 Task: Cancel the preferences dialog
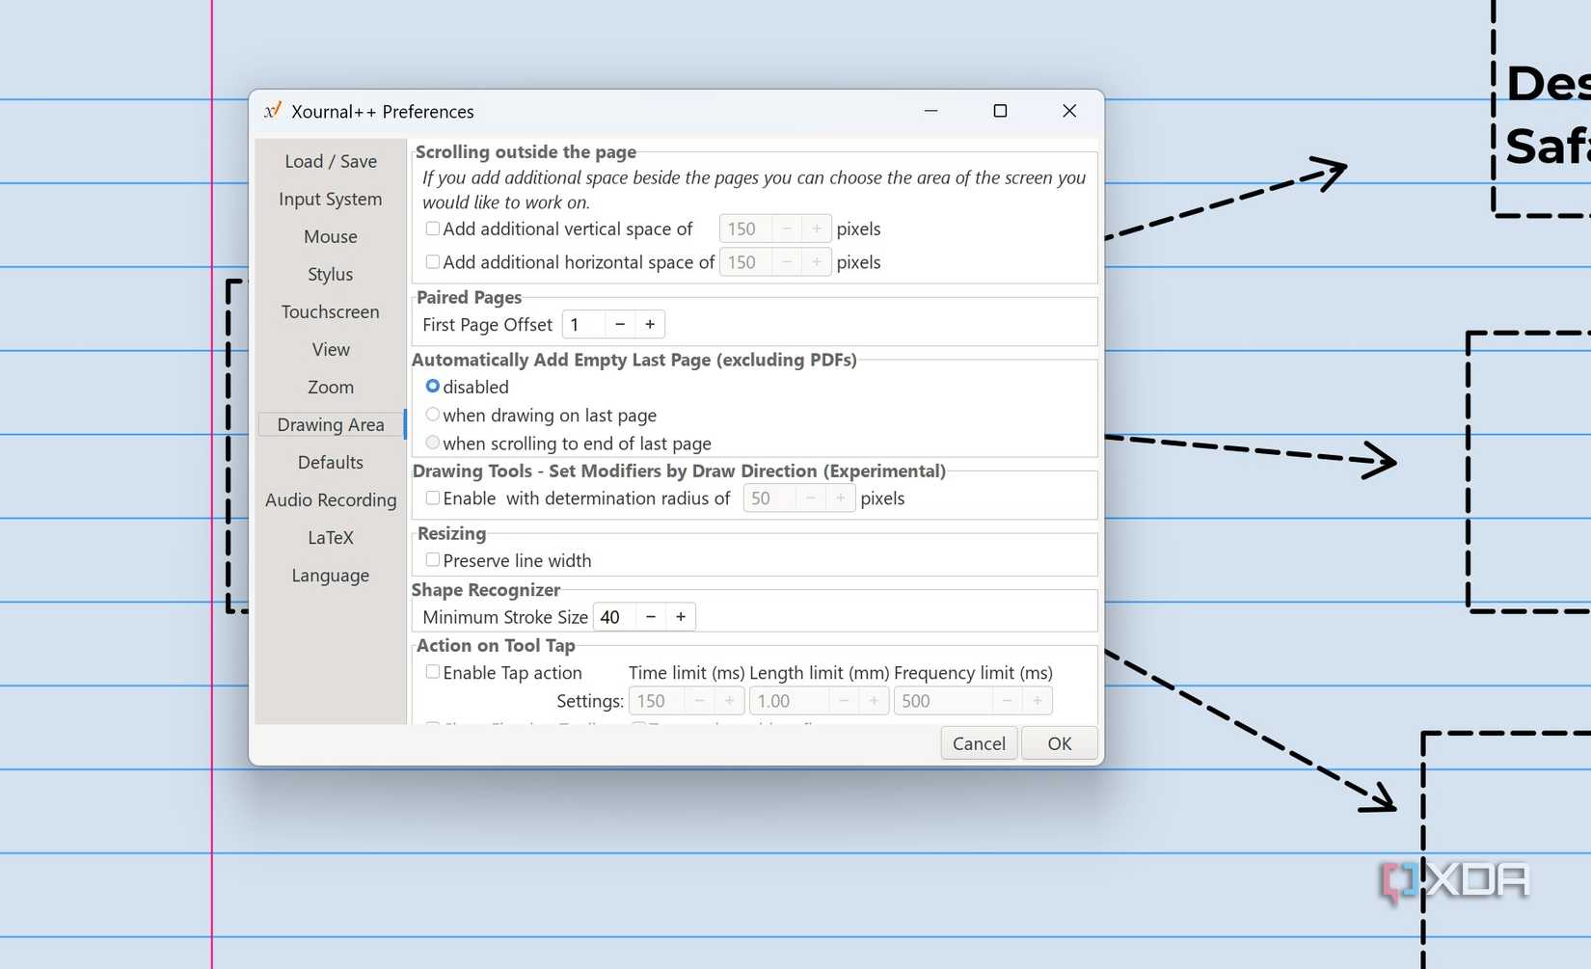pos(978,742)
